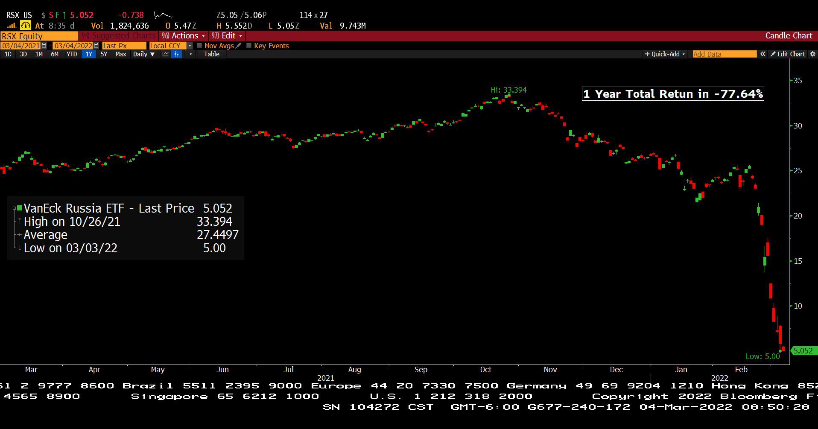Screen dimensions: 818x429
Task: Select the 1D range tab
Action: coord(8,54)
